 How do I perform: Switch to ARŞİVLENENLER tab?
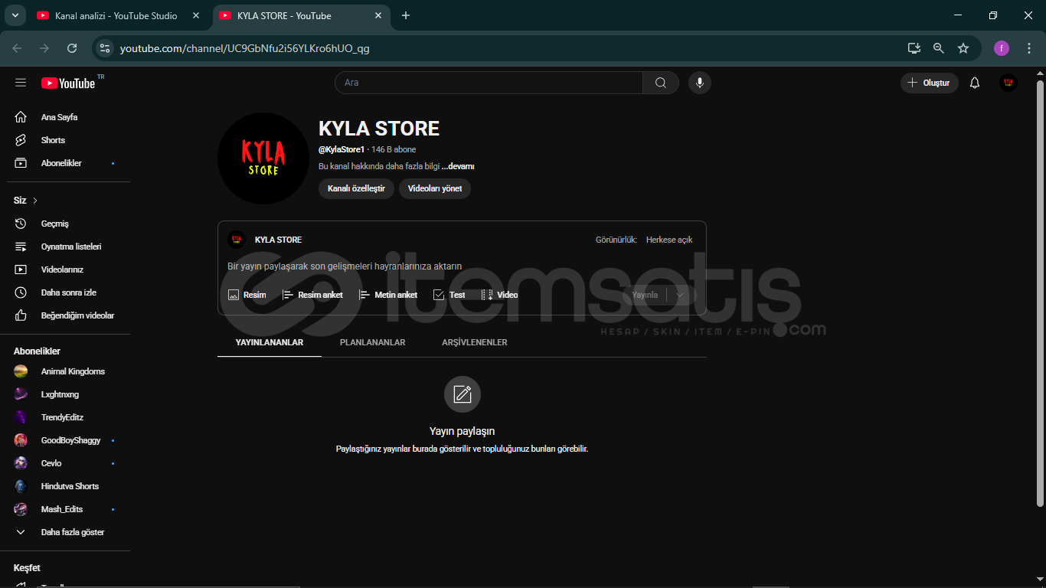475,342
